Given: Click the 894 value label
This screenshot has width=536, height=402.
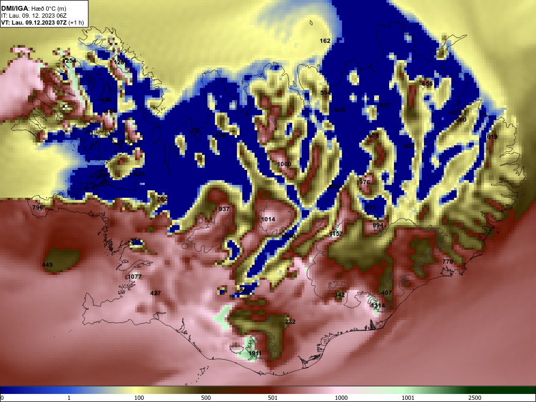Looking at the screenshot, I should click(x=378, y=225).
